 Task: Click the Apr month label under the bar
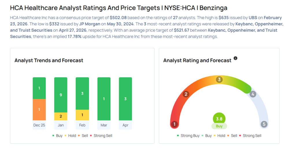tap(125, 125)
